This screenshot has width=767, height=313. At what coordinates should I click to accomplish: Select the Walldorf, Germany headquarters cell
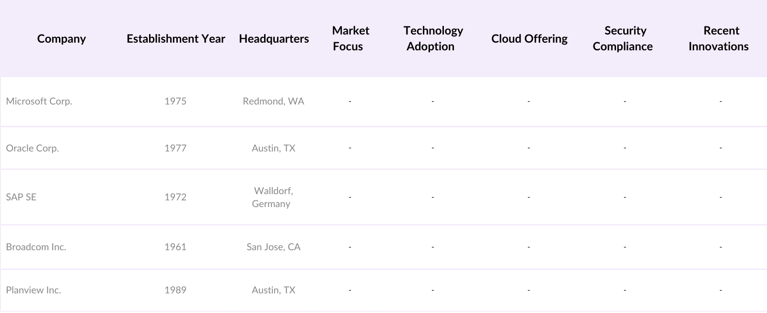pyautogui.click(x=273, y=197)
